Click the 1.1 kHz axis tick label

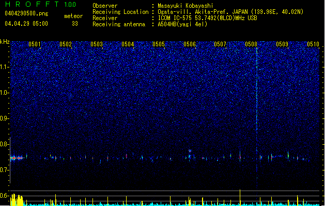click(5, 67)
